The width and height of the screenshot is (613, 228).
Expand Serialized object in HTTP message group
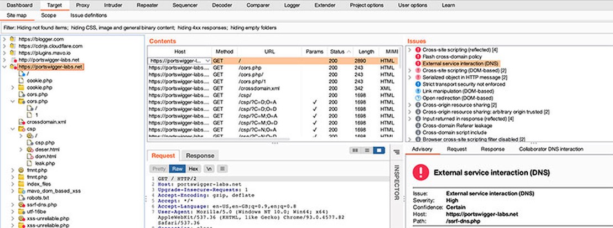409,77
